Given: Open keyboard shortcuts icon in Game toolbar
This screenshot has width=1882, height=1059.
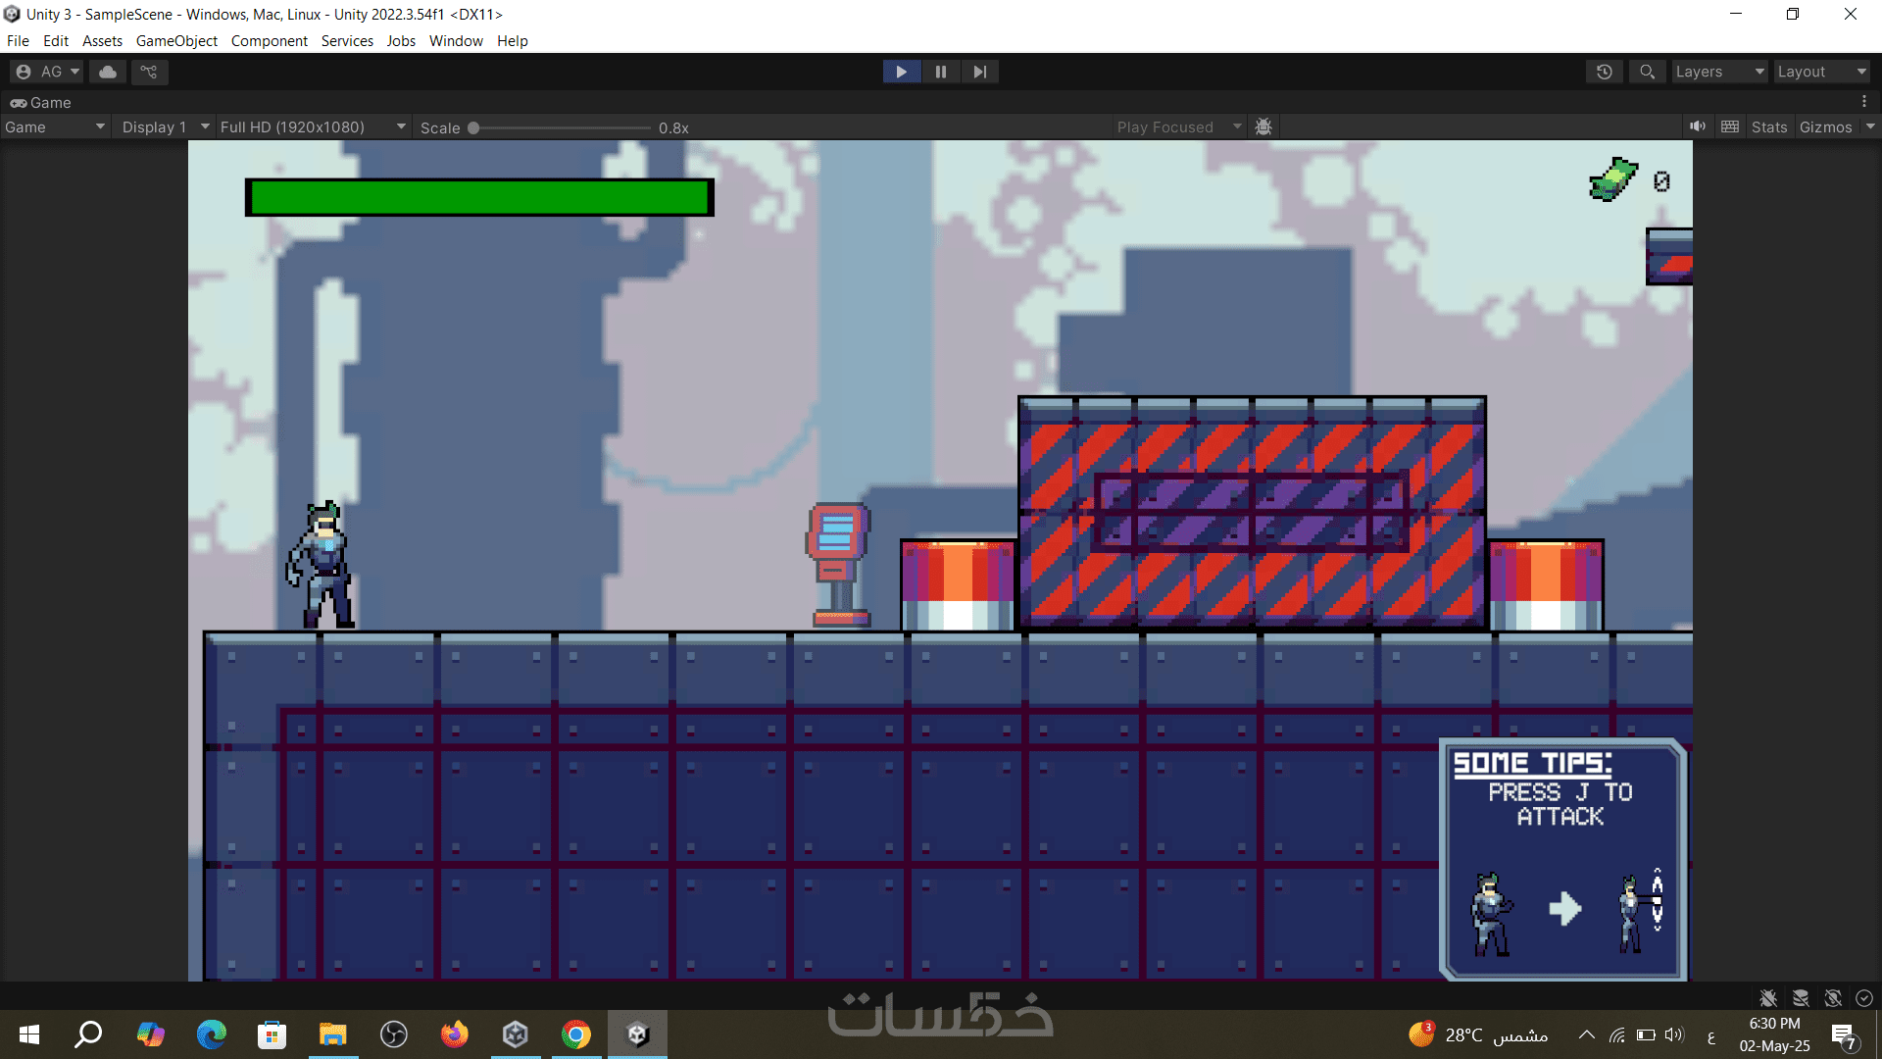Looking at the screenshot, I should 1730,126.
